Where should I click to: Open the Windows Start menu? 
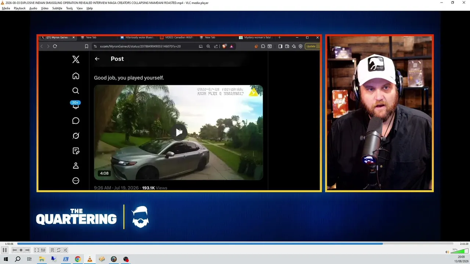[x=6, y=259]
